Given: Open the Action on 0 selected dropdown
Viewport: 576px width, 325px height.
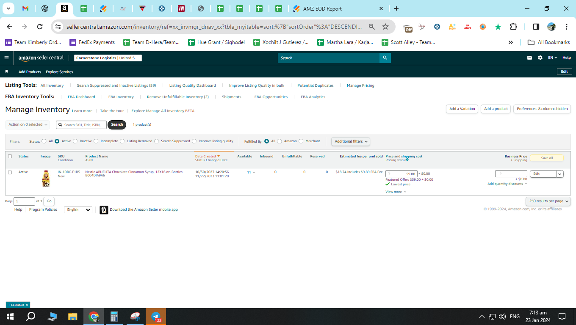Looking at the screenshot, I should click(28, 124).
